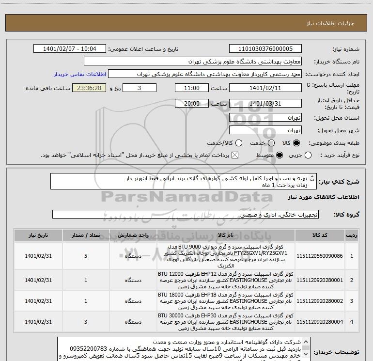
Task: Click need date in row 1
Action: (x=38, y=256)
